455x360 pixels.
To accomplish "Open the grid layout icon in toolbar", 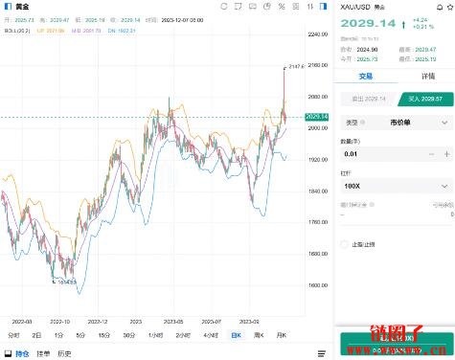I will (x=296, y=7).
